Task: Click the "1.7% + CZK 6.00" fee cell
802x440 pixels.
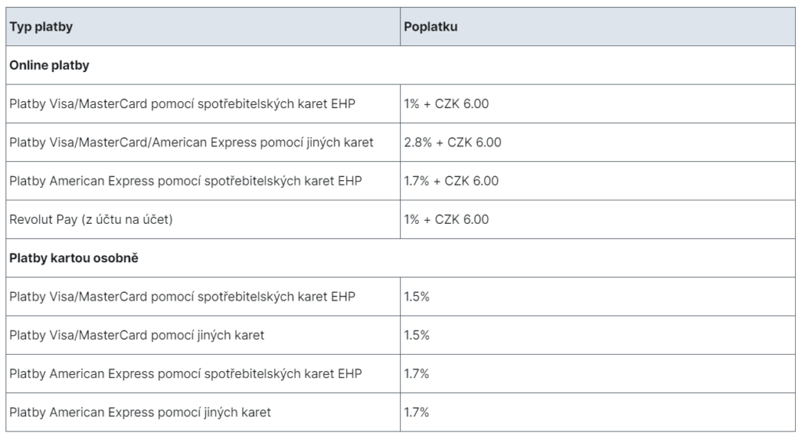Action: [x=451, y=181]
